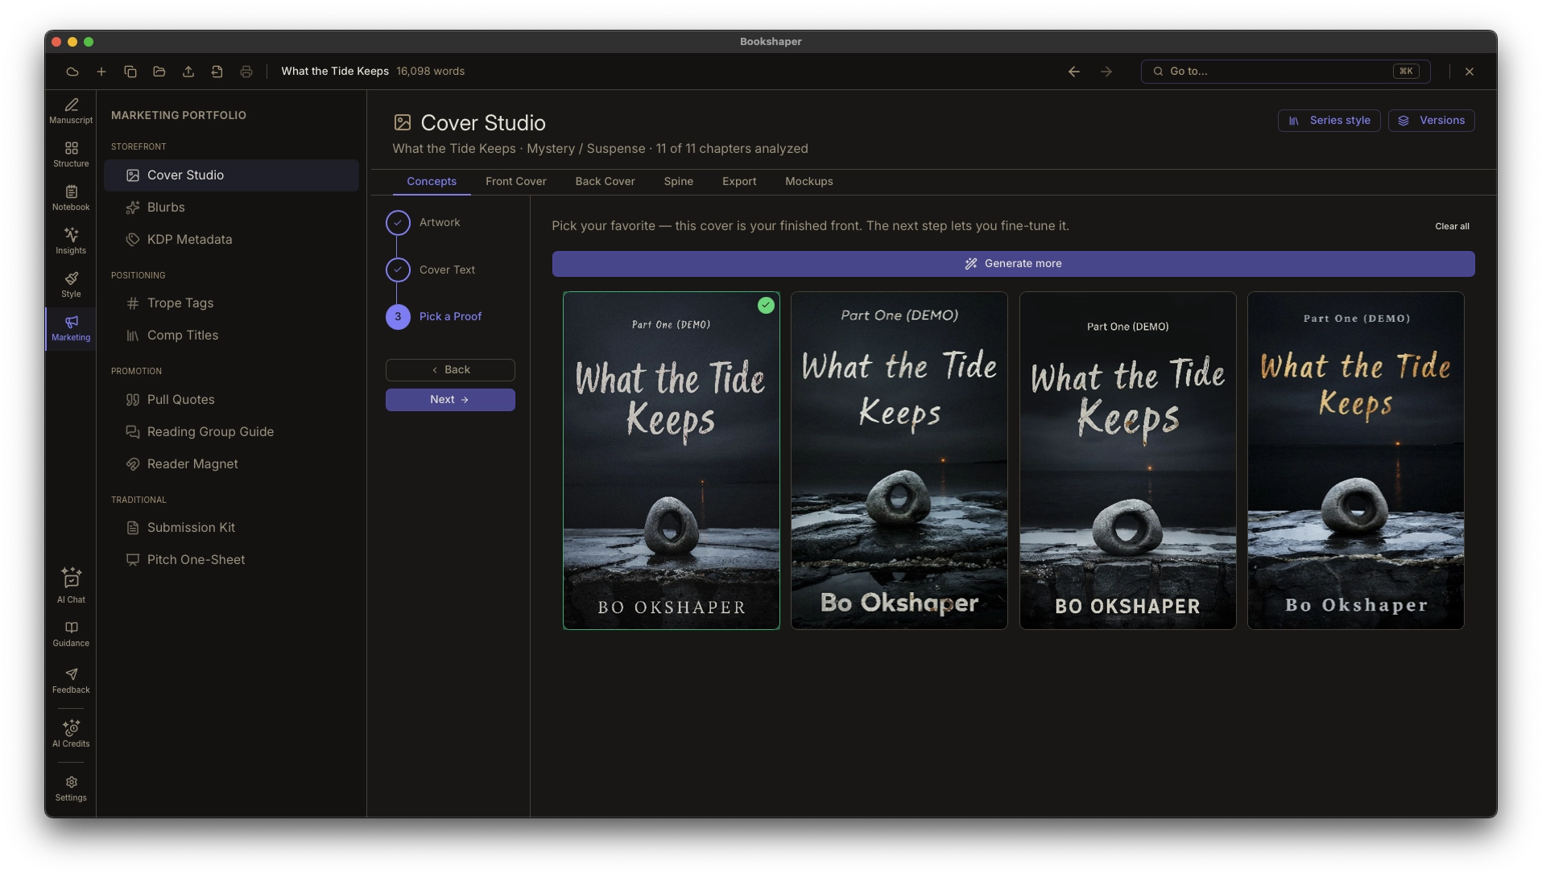Close the panel with the X icon

pyautogui.click(x=1470, y=72)
